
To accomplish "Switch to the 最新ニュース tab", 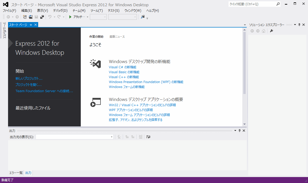I will pos(117,37).
